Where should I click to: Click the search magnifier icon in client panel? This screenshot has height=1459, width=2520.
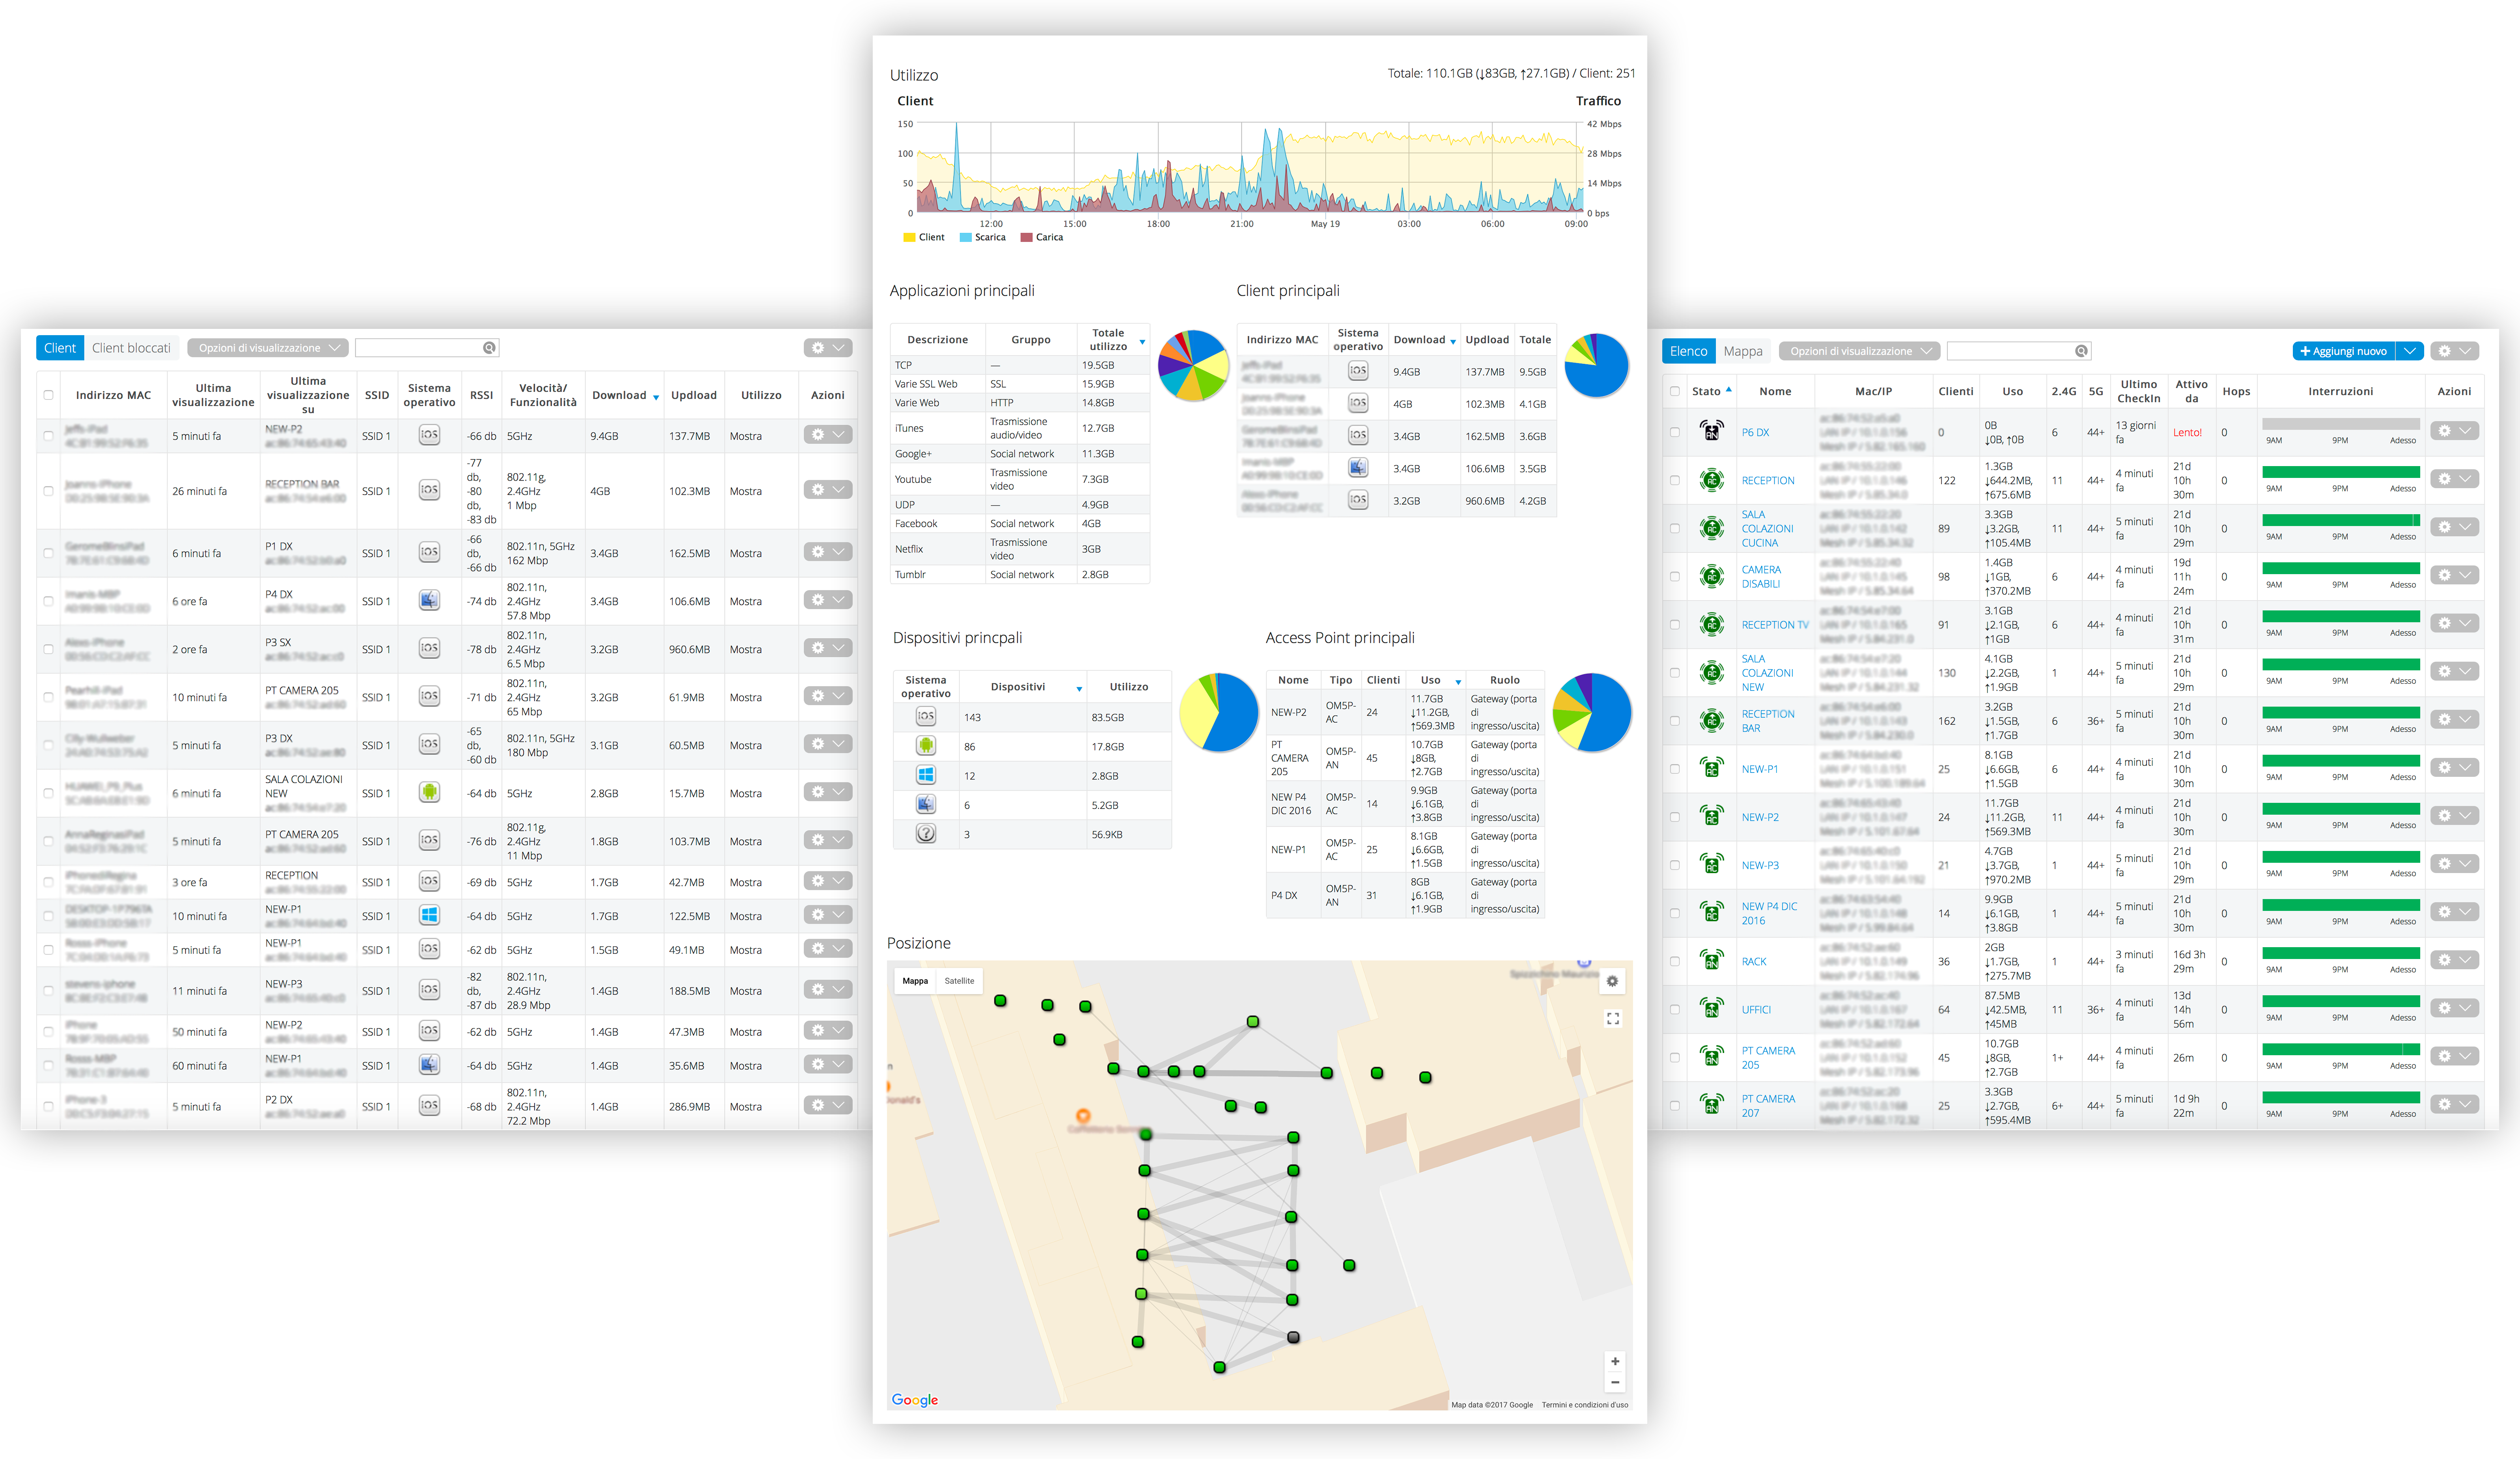pos(489,348)
